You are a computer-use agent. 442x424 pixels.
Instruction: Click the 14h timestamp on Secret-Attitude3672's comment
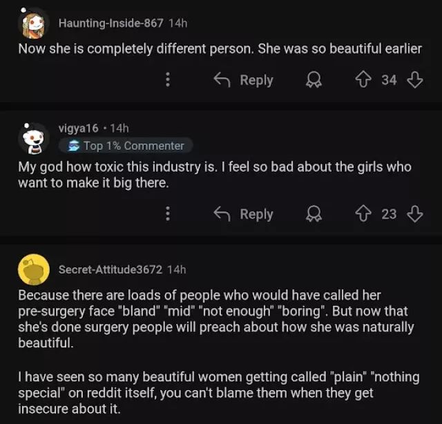pos(177,269)
